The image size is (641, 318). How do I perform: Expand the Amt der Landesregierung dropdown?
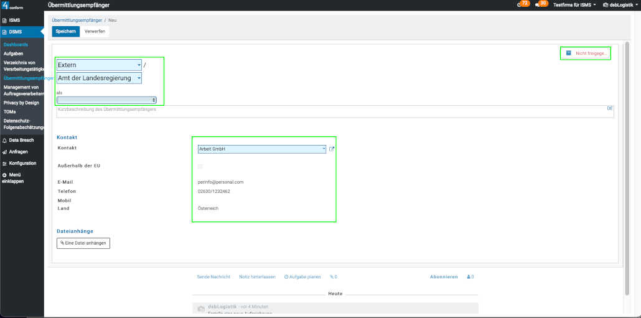[x=99, y=78]
